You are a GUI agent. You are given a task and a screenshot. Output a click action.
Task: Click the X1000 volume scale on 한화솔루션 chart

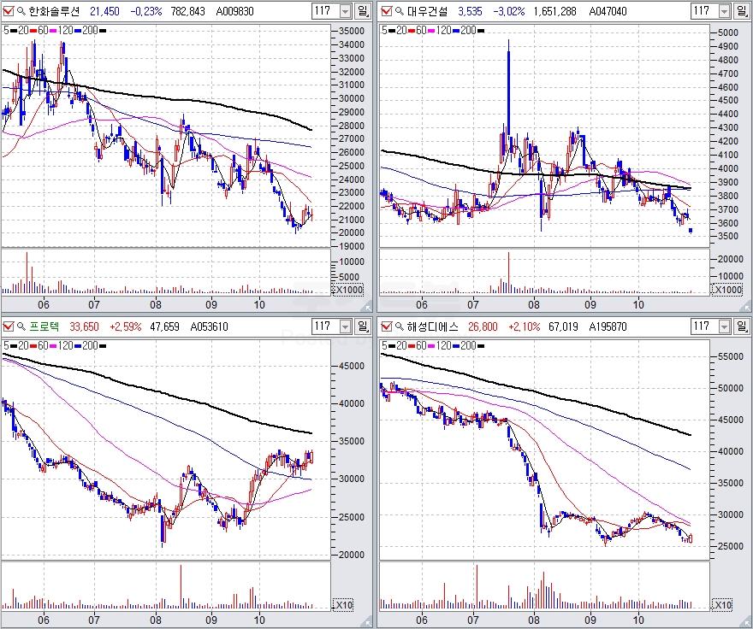pyautogui.click(x=348, y=290)
